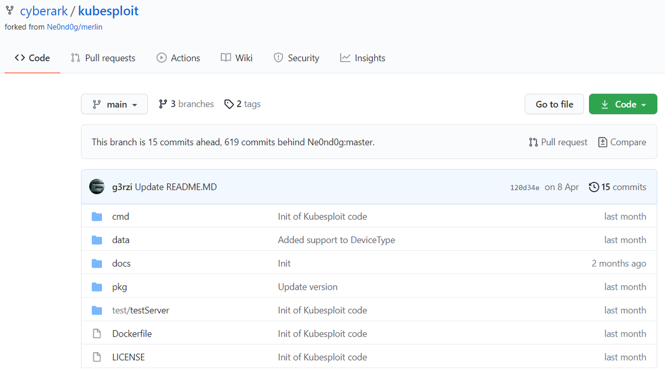Image resolution: width=665 pixels, height=371 pixels.
Task: Click the 2 months ago timestamp for docs
Action: (619, 264)
